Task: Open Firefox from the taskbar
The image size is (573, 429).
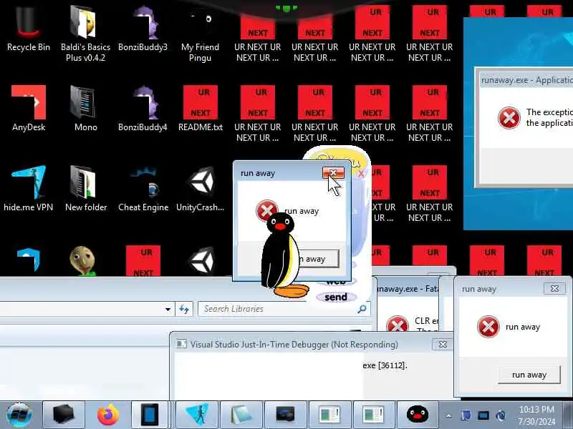Action: pyautogui.click(x=108, y=415)
